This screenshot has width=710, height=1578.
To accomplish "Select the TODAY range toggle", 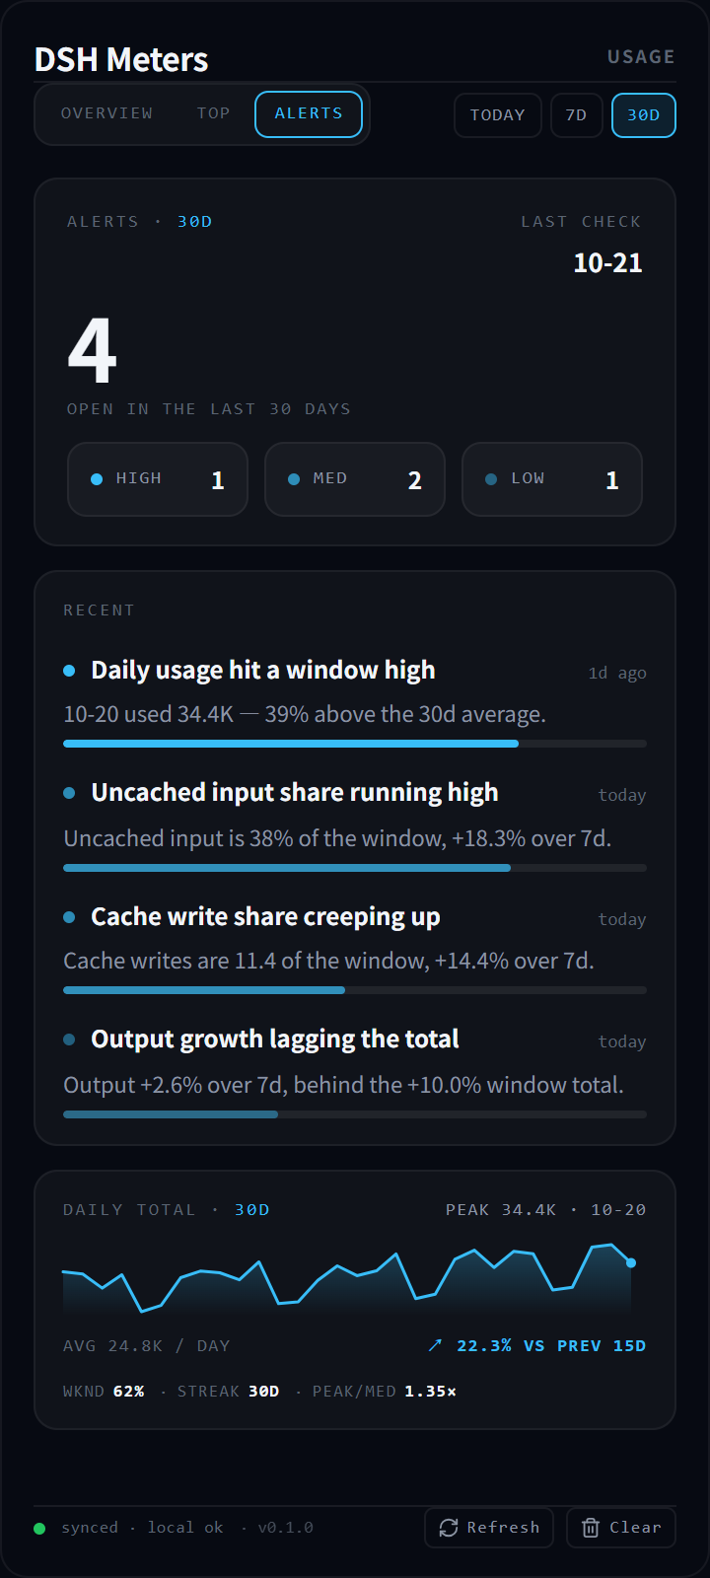I will pos(498,115).
